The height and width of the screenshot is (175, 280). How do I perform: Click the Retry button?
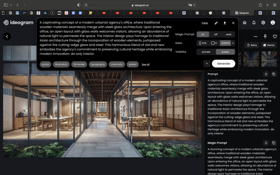252,45
